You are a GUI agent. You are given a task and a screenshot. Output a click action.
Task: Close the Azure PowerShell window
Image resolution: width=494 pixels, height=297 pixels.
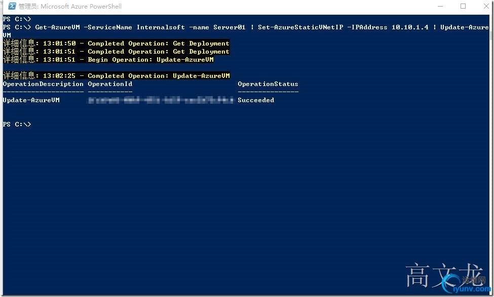pyautogui.click(x=486, y=6)
